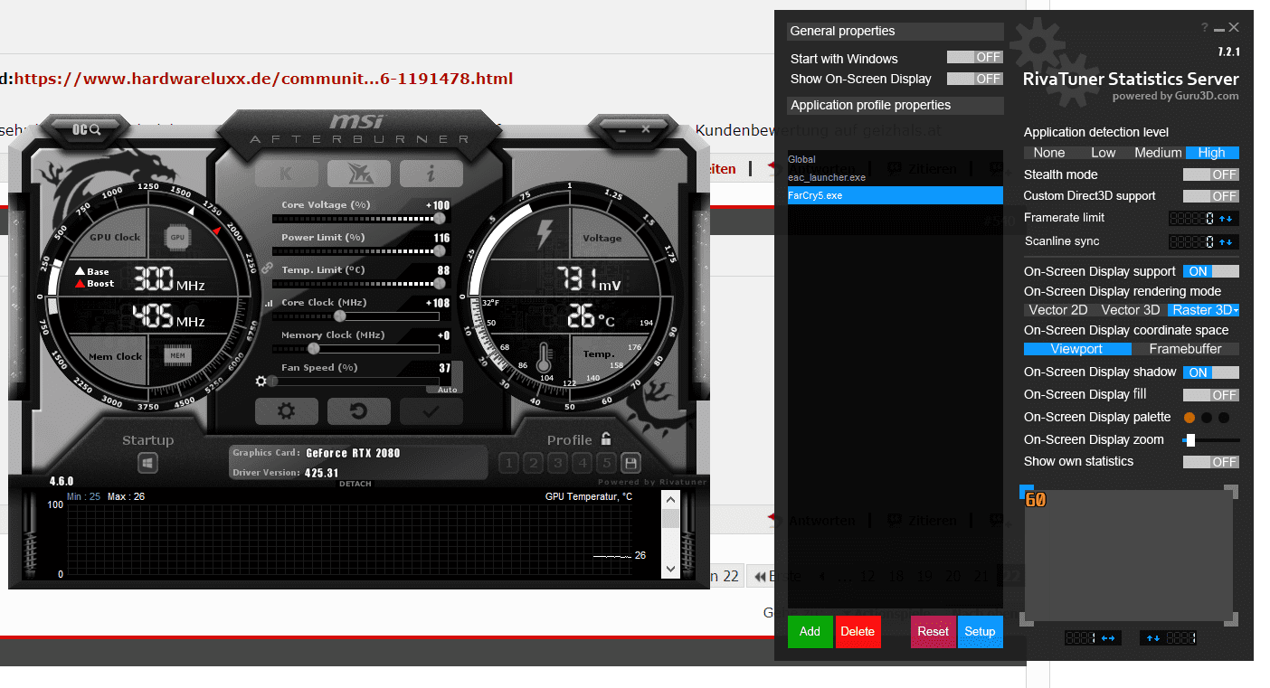The height and width of the screenshot is (688, 1270).
Task: Set detection level to Medium
Action: [x=1158, y=153]
